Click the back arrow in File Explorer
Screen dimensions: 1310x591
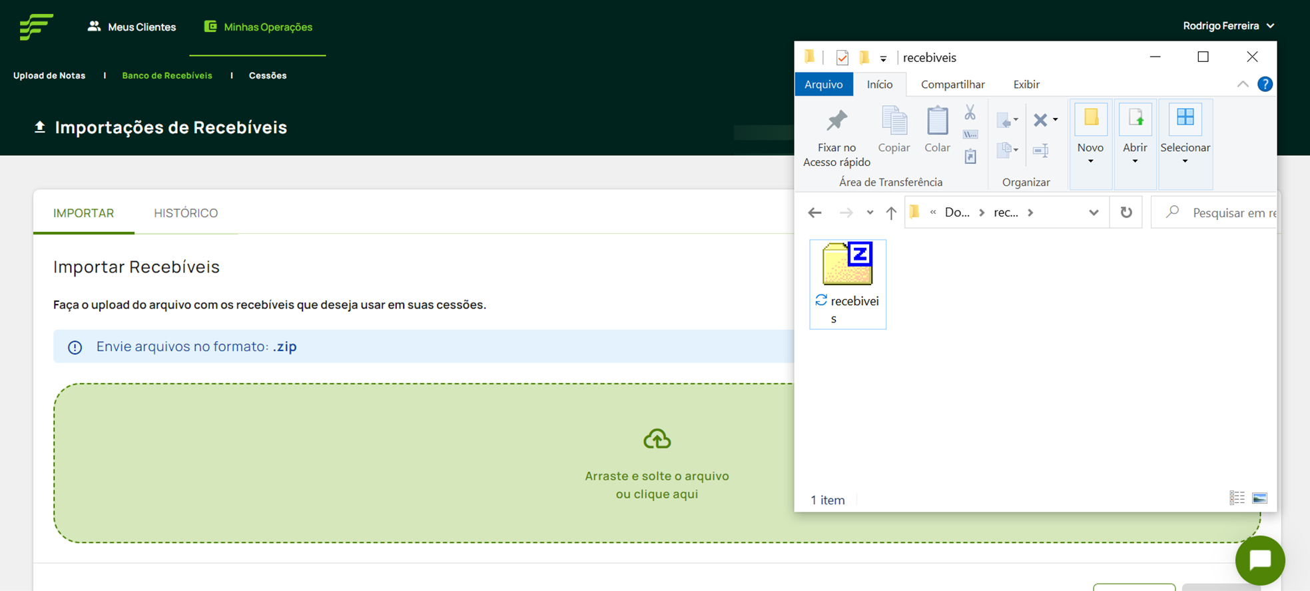coord(815,213)
